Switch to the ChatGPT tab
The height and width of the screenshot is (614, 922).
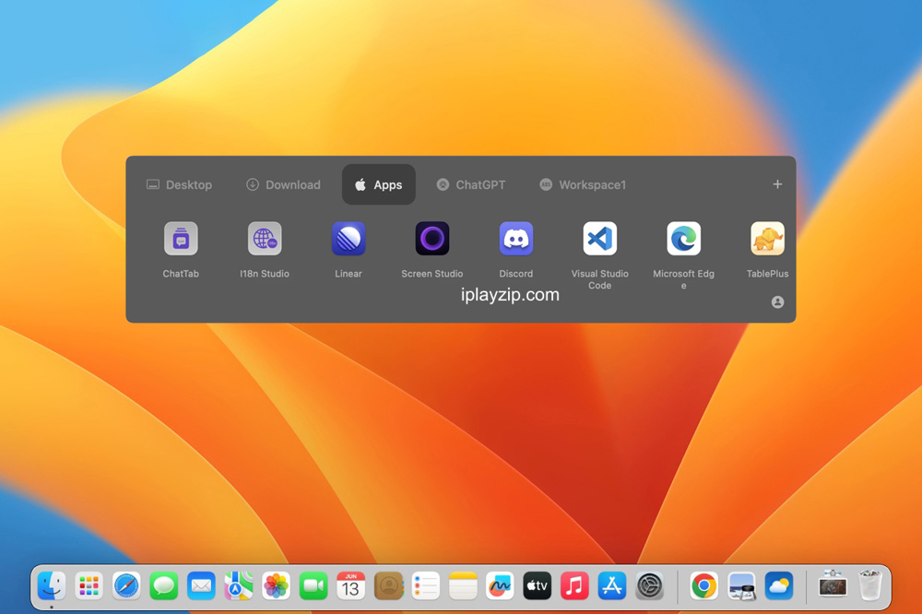click(x=471, y=184)
